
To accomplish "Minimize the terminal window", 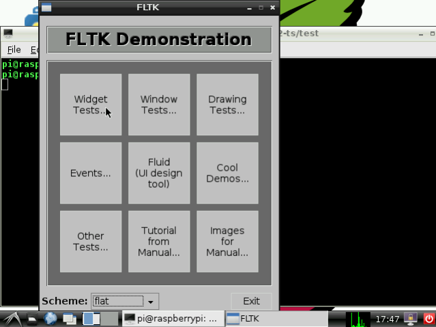I will point(421,34).
